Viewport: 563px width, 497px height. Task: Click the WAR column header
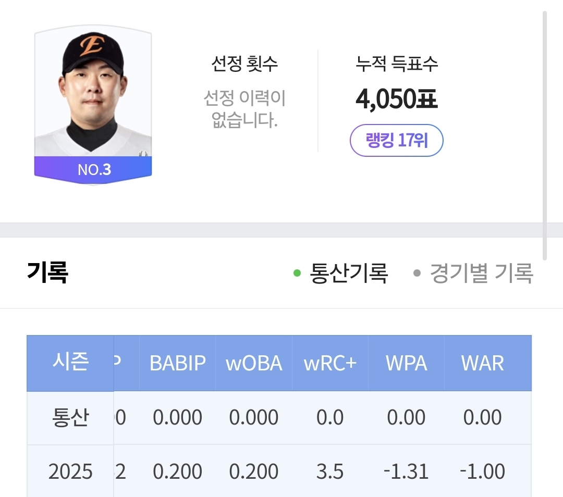(483, 363)
